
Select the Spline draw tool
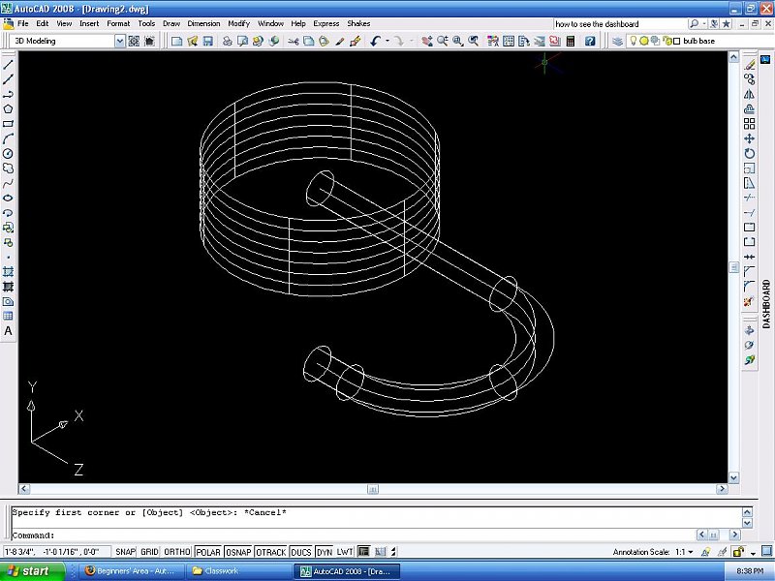click(x=8, y=183)
